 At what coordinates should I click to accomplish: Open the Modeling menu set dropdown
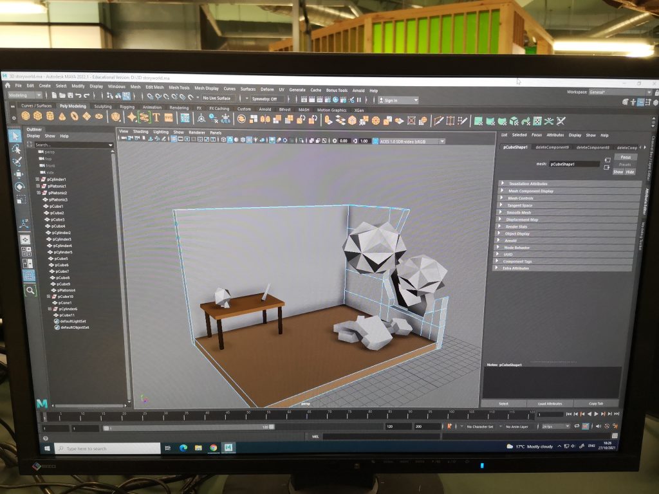pyautogui.click(x=25, y=95)
